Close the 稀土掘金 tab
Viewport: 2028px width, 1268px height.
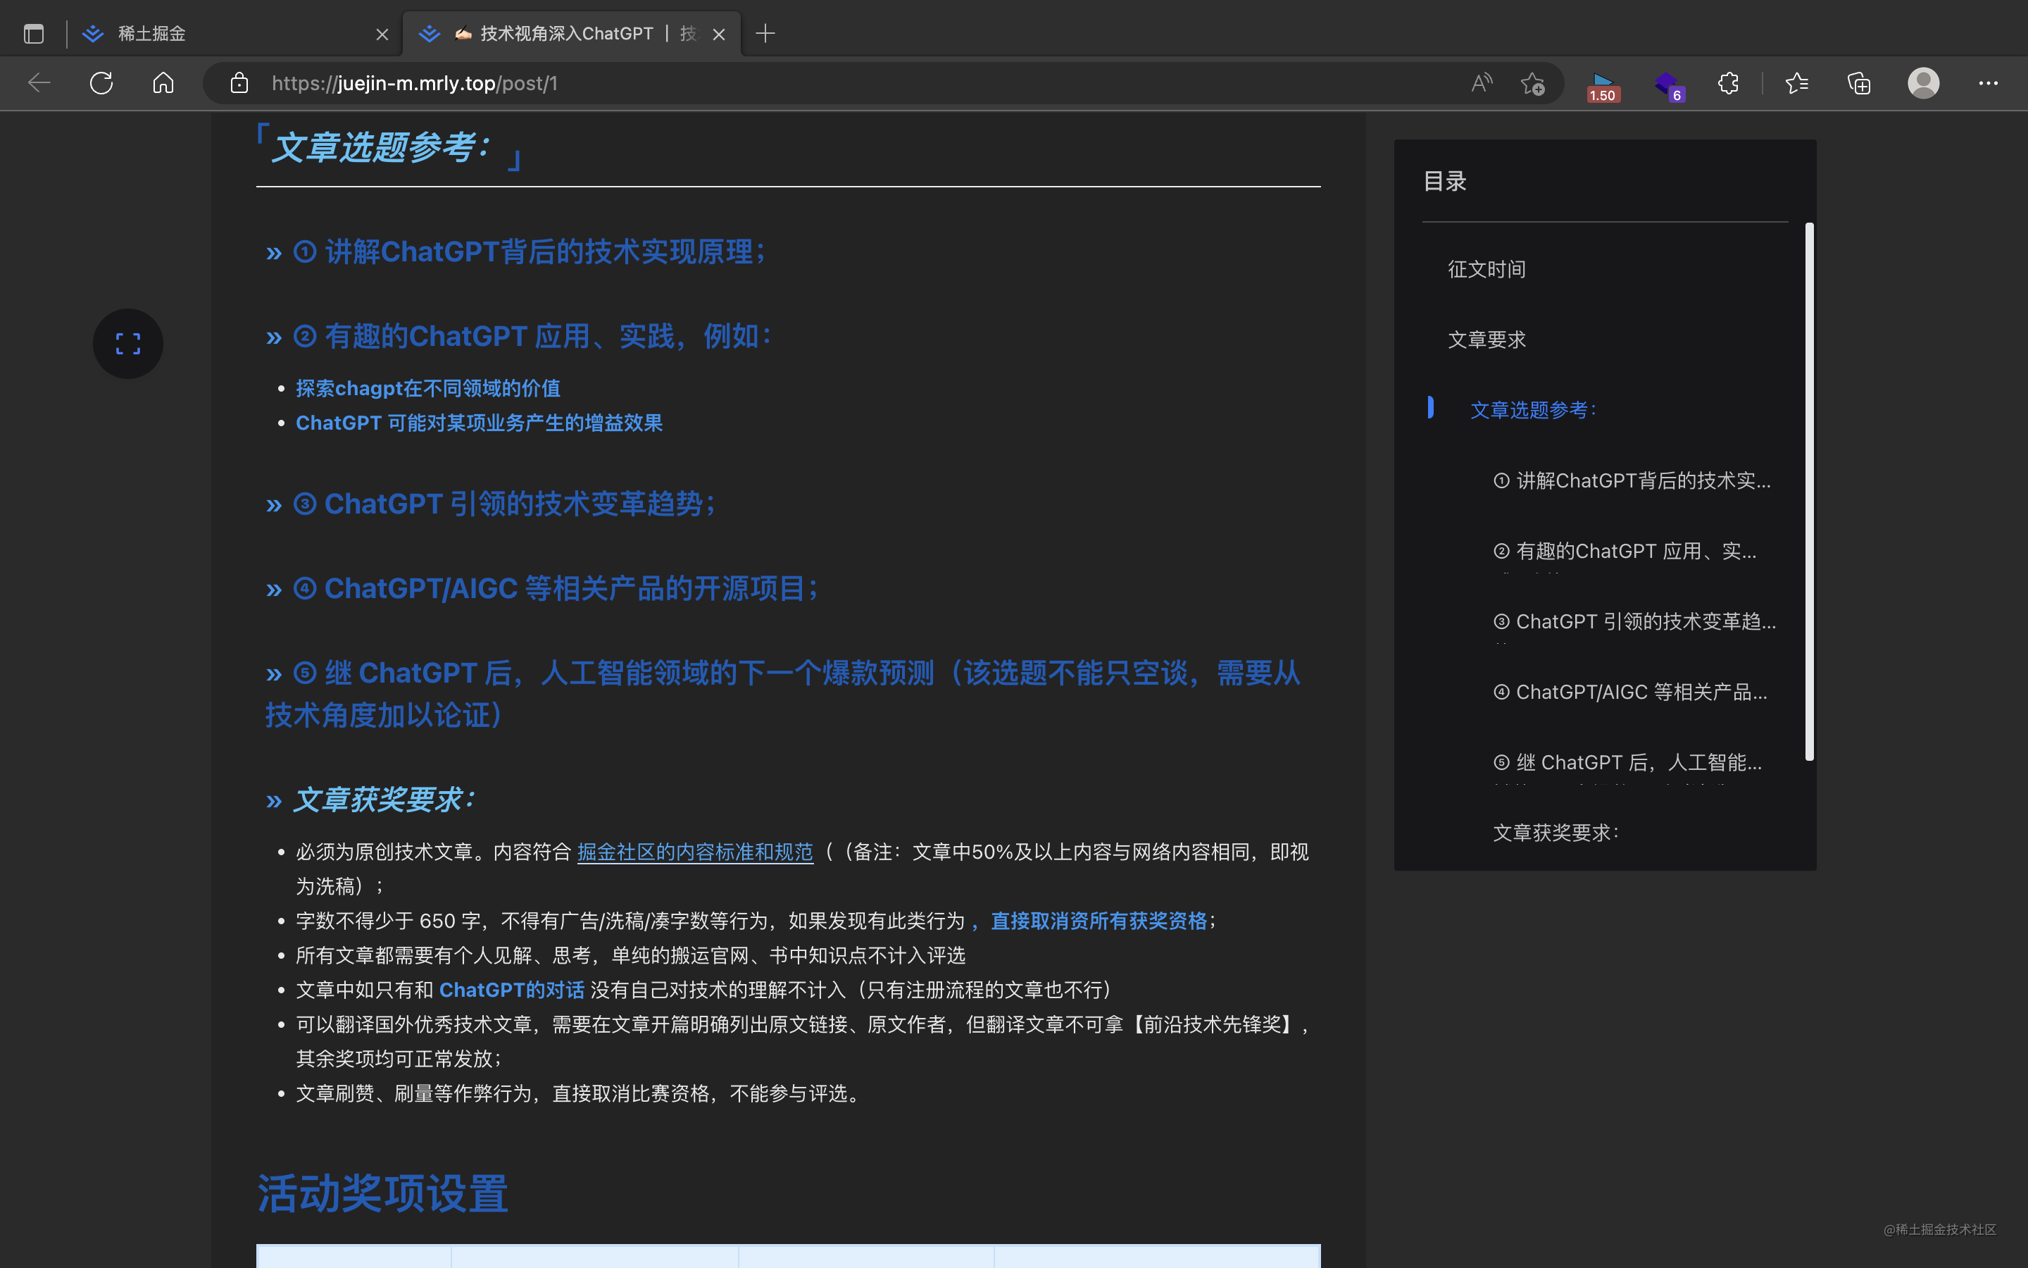[382, 35]
